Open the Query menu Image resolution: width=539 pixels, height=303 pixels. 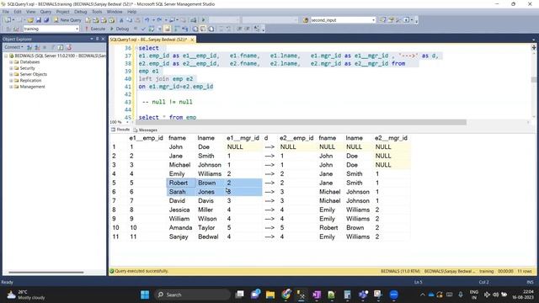(45, 12)
